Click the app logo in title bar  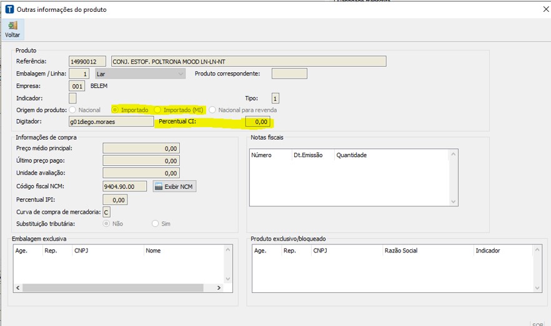click(9, 9)
